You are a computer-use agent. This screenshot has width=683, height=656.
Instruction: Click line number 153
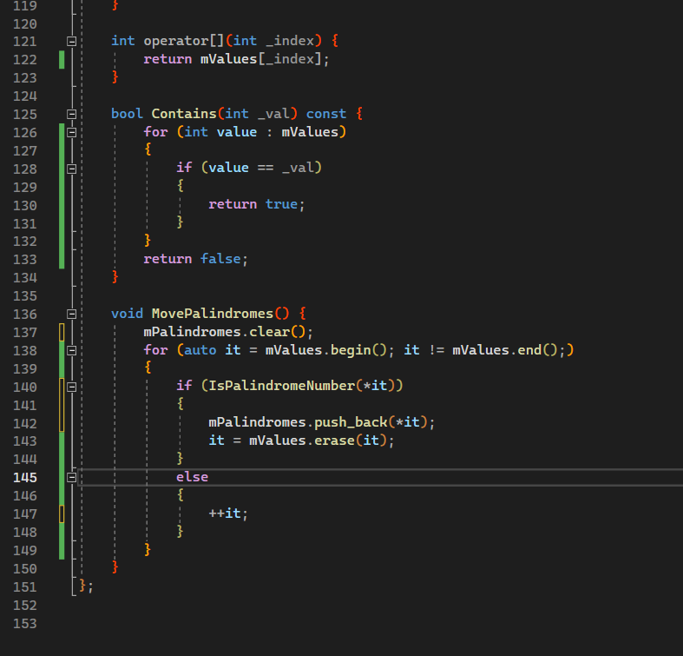click(x=25, y=624)
